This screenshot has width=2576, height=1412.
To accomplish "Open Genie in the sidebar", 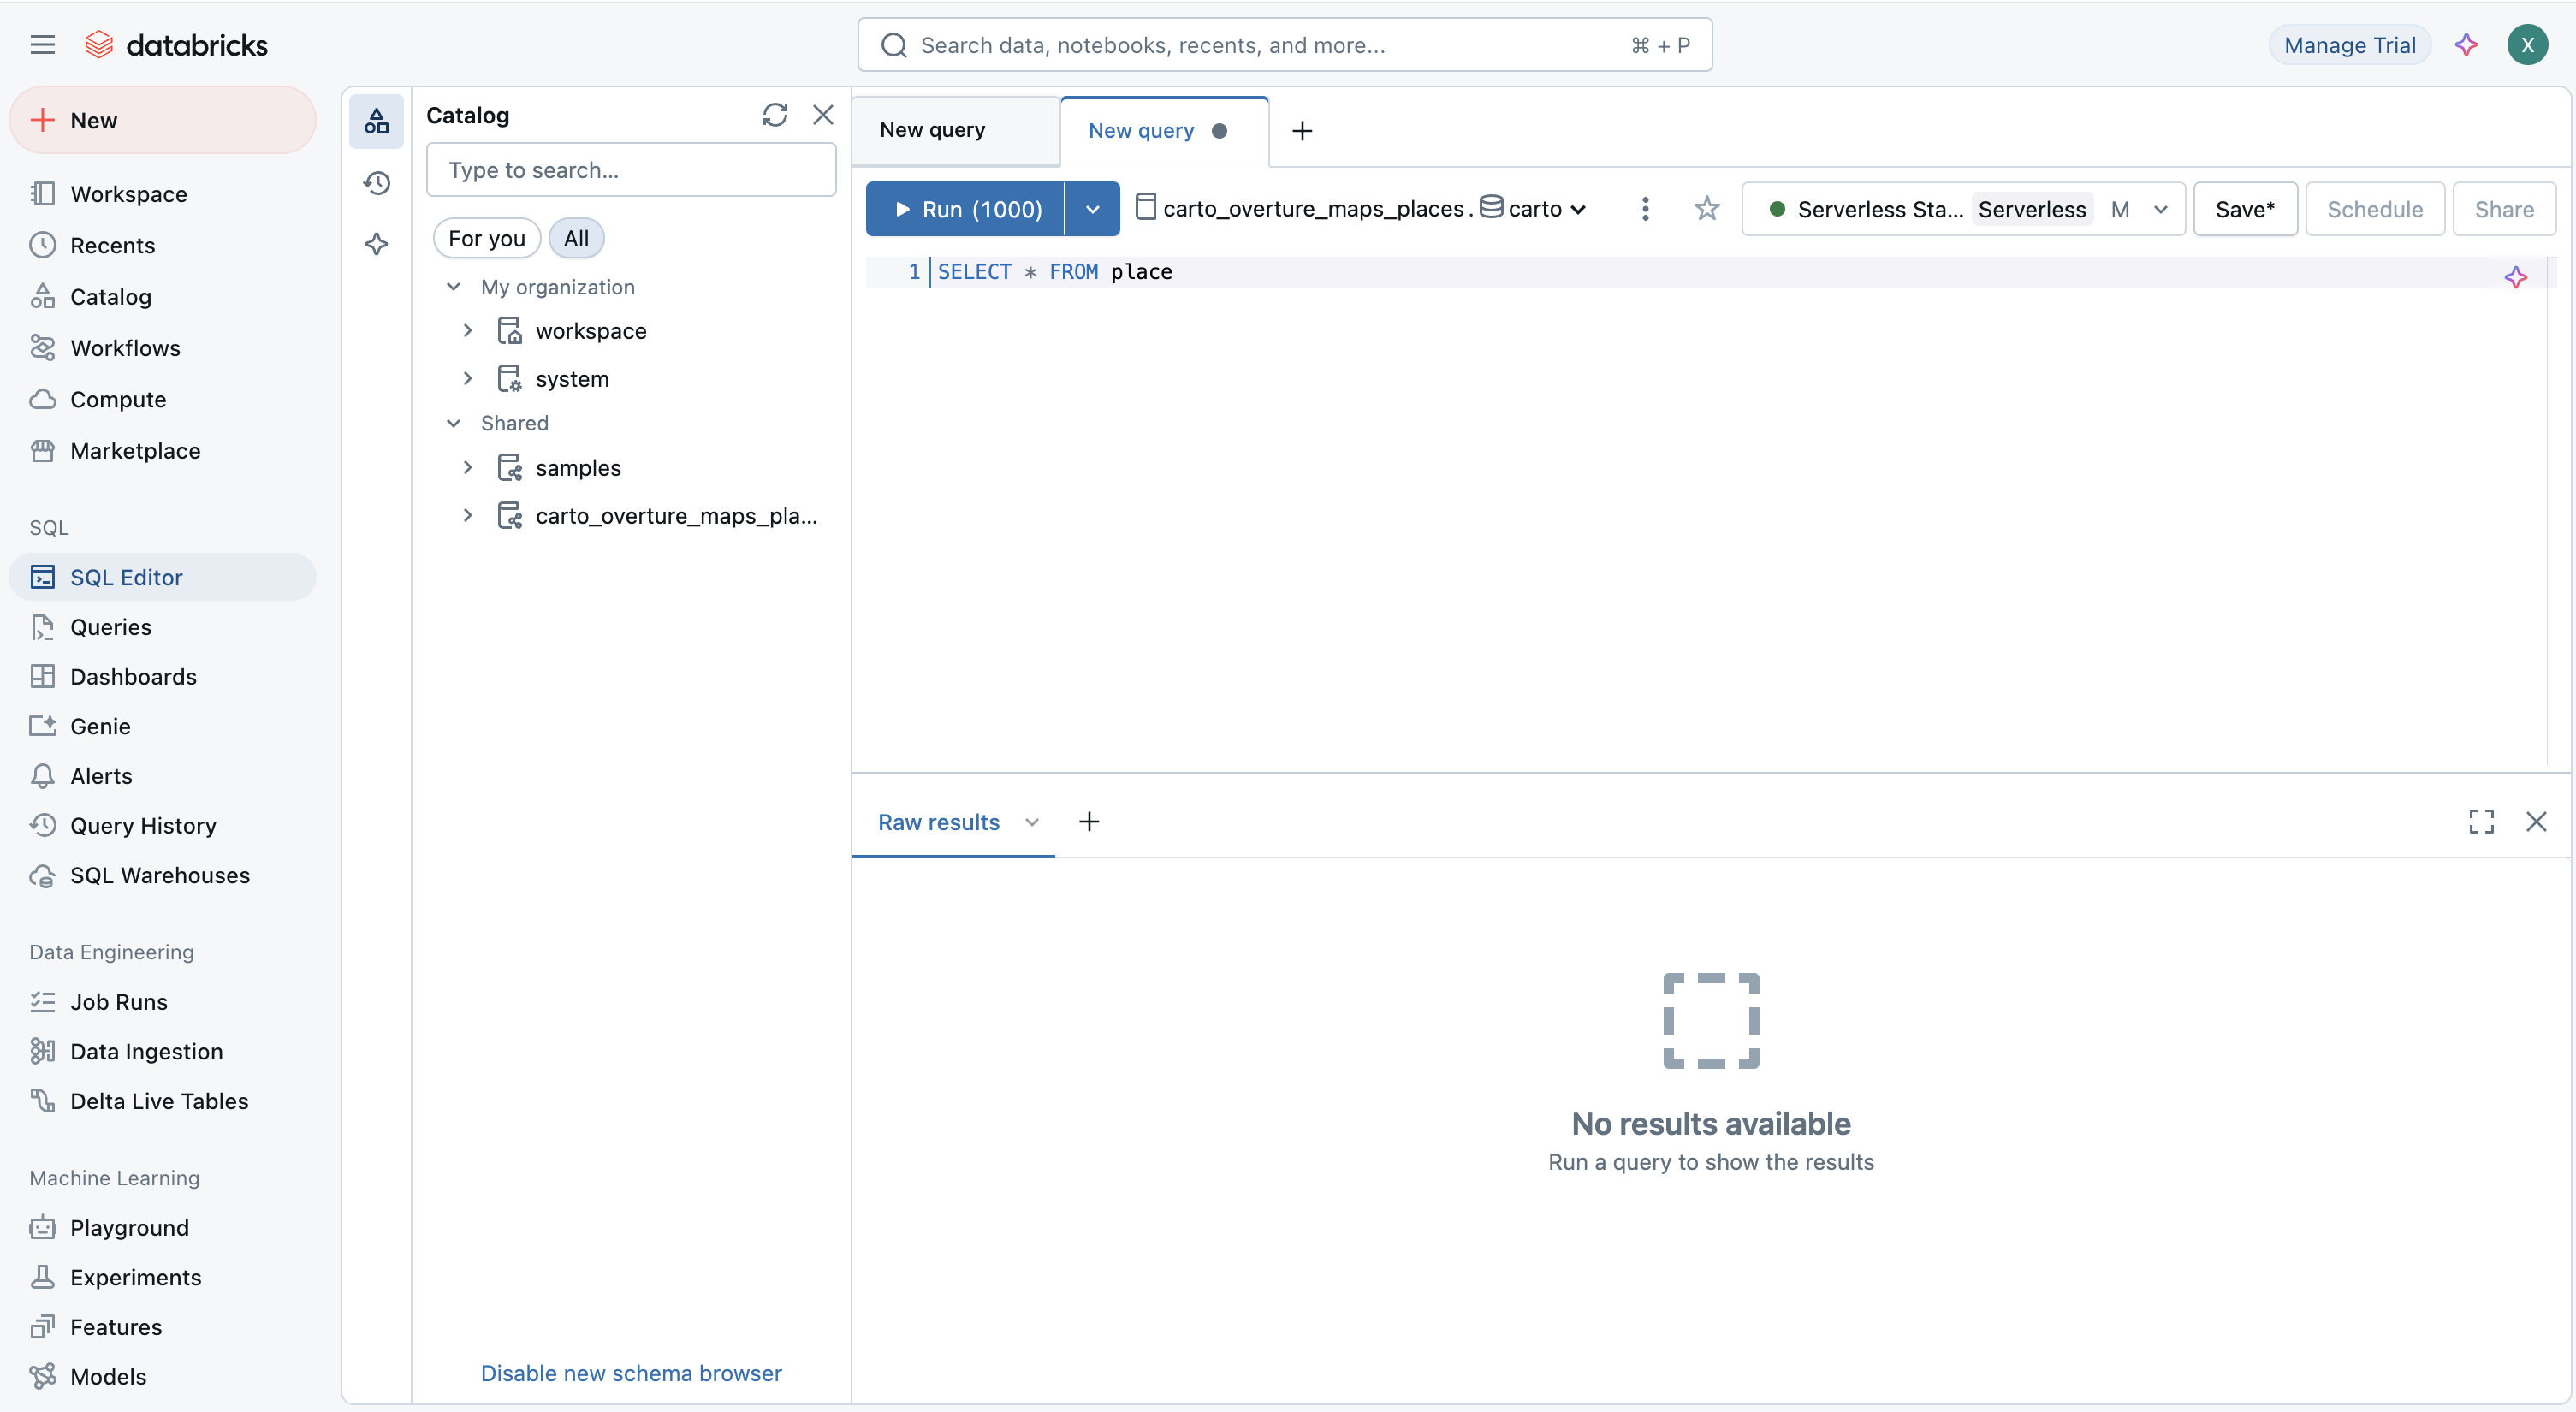I will [x=162, y=727].
